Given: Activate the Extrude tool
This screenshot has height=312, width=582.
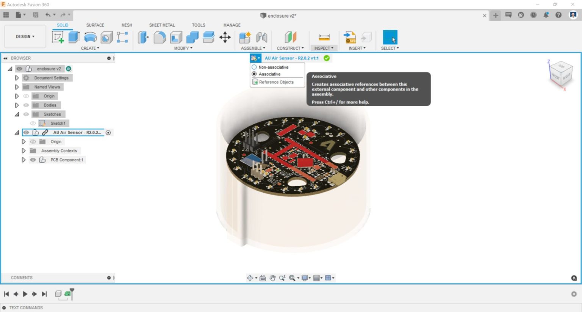Looking at the screenshot, I should point(73,37).
